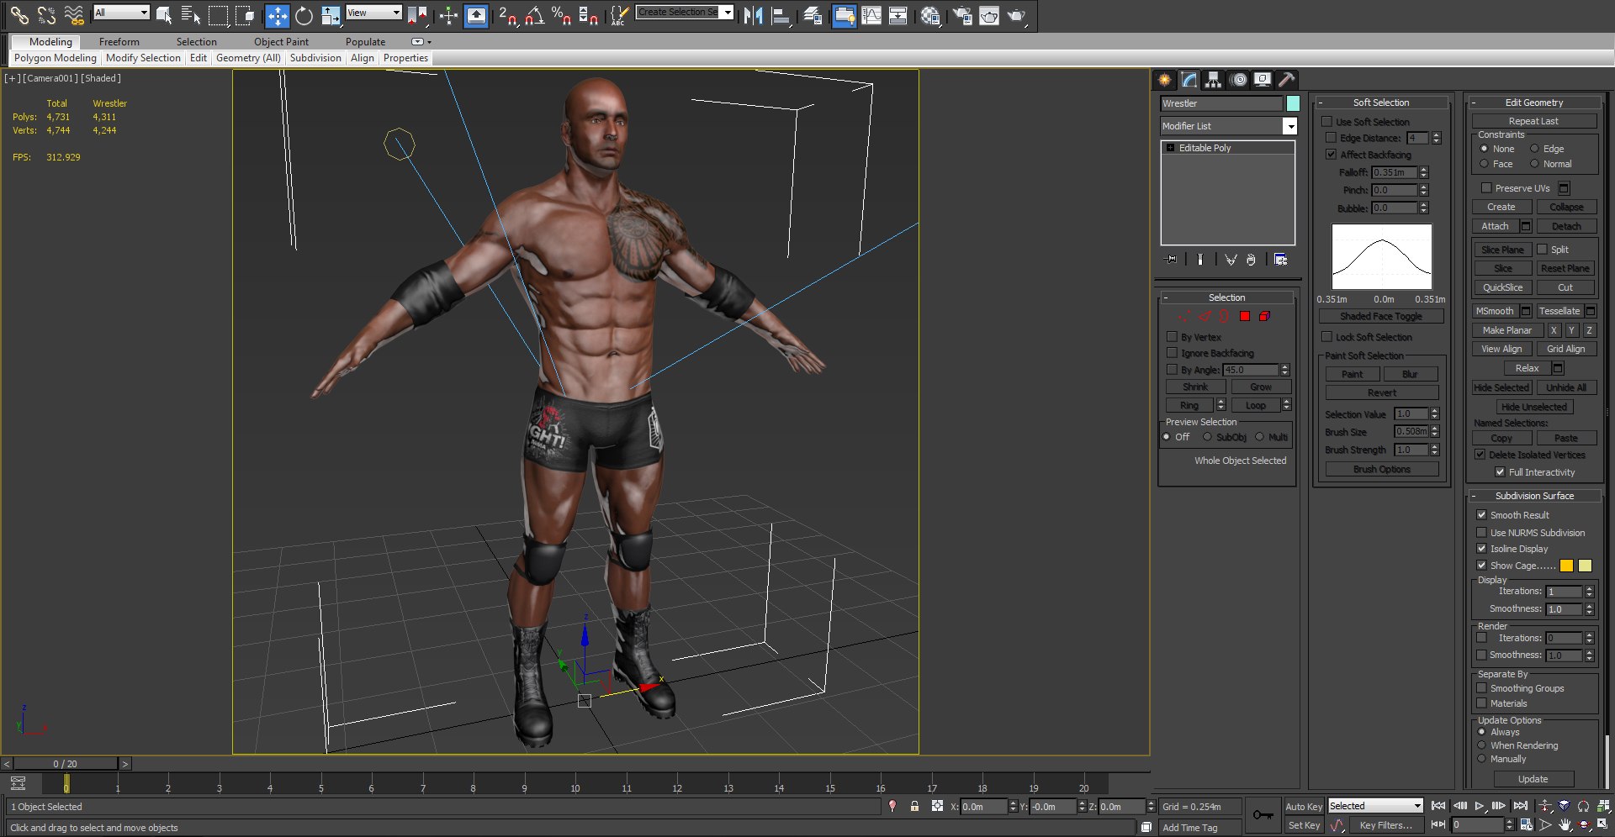Click the Attach button
Image resolution: width=1615 pixels, height=837 pixels.
pos(1495,226)
